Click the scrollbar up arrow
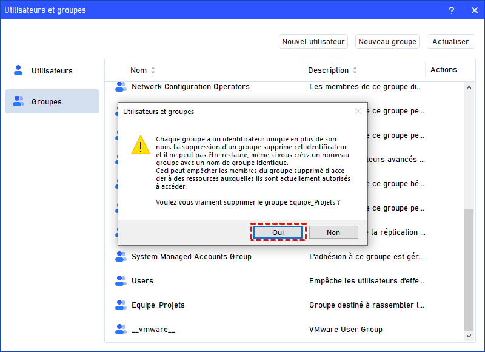Image resolution: width=485 pixels, height=352 pixels. pos(469,87)
